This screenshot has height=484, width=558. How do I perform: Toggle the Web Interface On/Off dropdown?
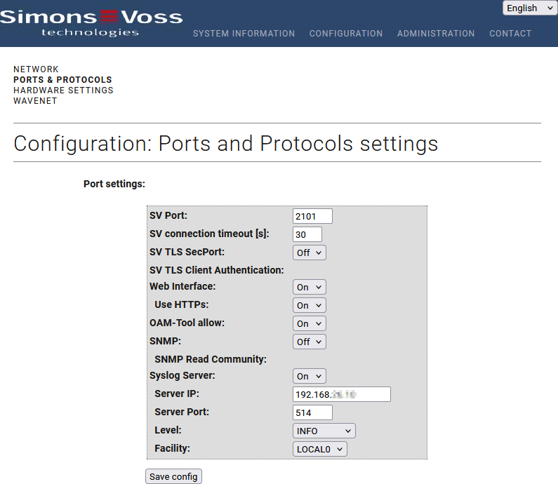click(x=310, y=287)
